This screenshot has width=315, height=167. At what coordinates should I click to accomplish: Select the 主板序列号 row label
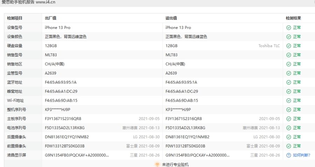(x=16, y=119)
